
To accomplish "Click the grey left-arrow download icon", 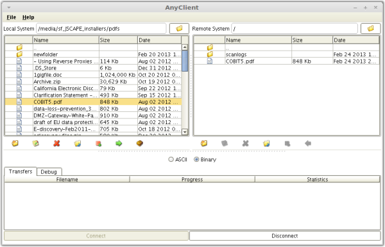I will tap(308, 143).
